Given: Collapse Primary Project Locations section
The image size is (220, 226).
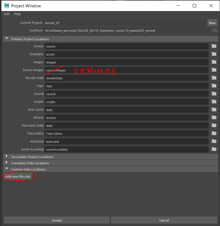Looking at the screenshot, I should [7, 39].
